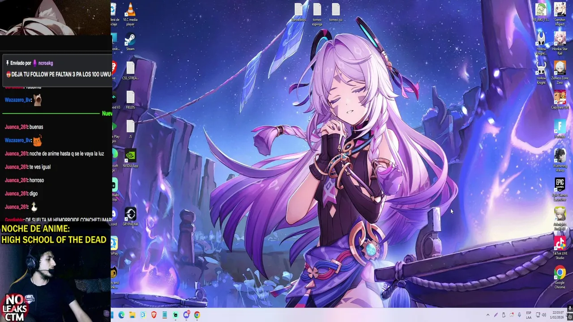The image size is (573, 322).
Task: Click the ncroakg username in chat
Action: coord(46,63)
